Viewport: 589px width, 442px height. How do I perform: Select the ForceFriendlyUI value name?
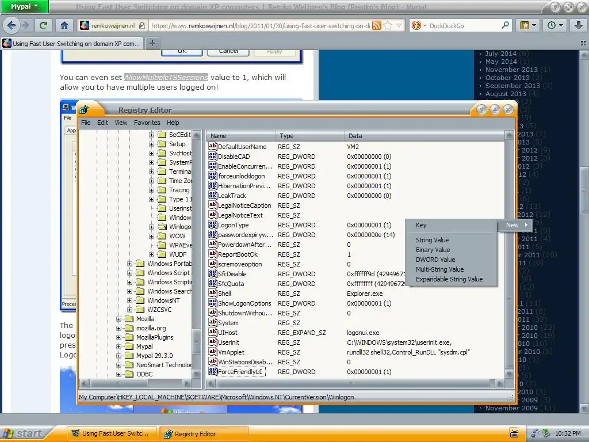click(x=240, y=372)
